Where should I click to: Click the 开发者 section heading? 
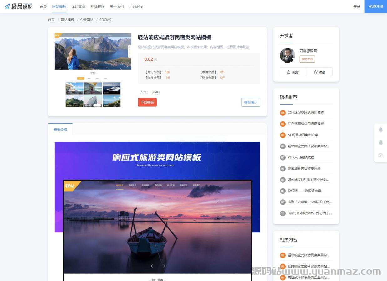286,36
